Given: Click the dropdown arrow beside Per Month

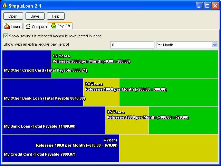Looking at the screenshot, I should (215, 45).
